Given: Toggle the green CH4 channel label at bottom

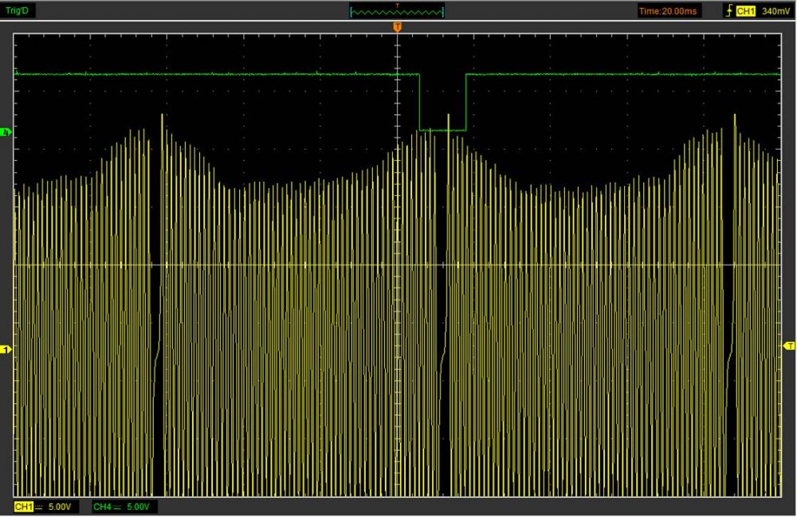Looking at the screenshot, I should pyautogui.click(x=102, y=507).
